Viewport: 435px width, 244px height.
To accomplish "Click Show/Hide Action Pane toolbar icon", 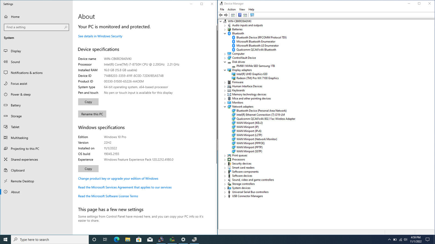I will 245,15.
